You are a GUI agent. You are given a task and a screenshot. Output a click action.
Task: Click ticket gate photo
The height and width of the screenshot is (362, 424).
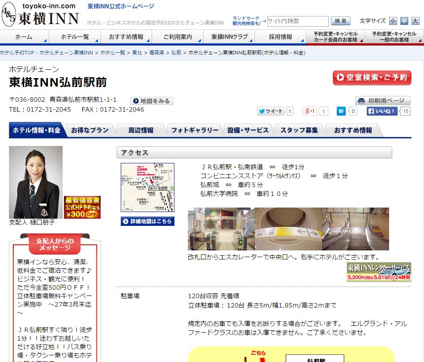click(x=221, y=229)
